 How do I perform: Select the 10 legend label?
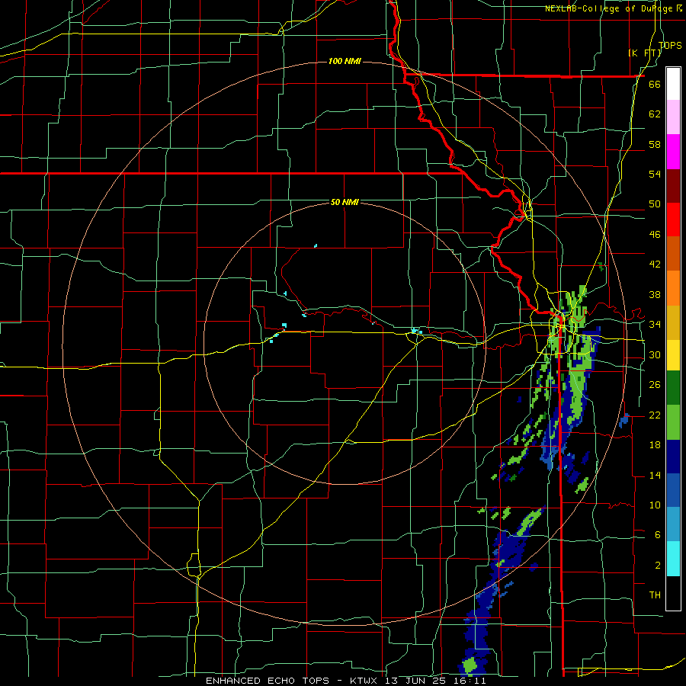click(655, 505)
